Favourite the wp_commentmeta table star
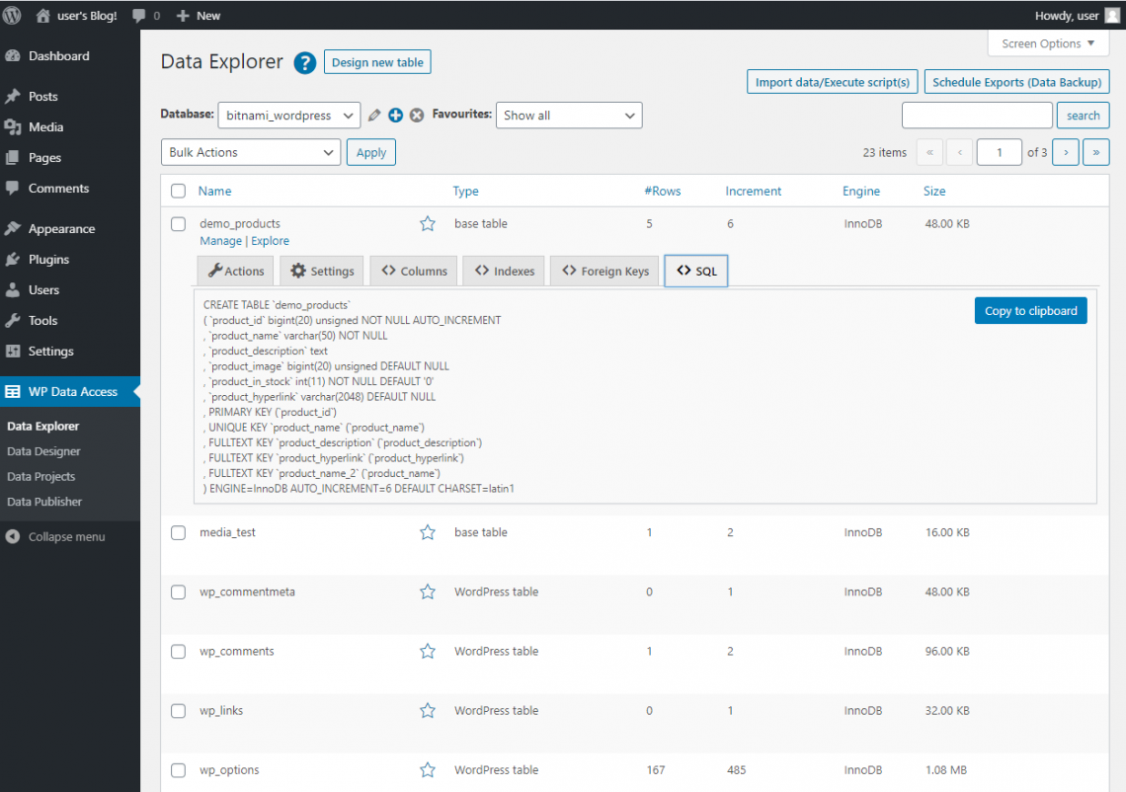 pos(428,592)
